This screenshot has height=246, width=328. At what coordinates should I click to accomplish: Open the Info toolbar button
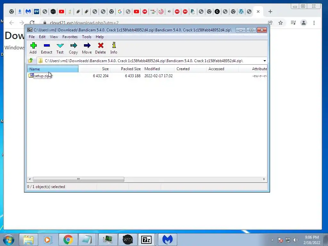coord(114,48)
